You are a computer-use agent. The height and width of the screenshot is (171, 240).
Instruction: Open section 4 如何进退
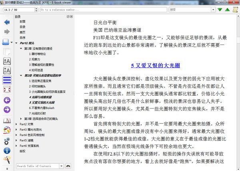(x=36, y=70)
